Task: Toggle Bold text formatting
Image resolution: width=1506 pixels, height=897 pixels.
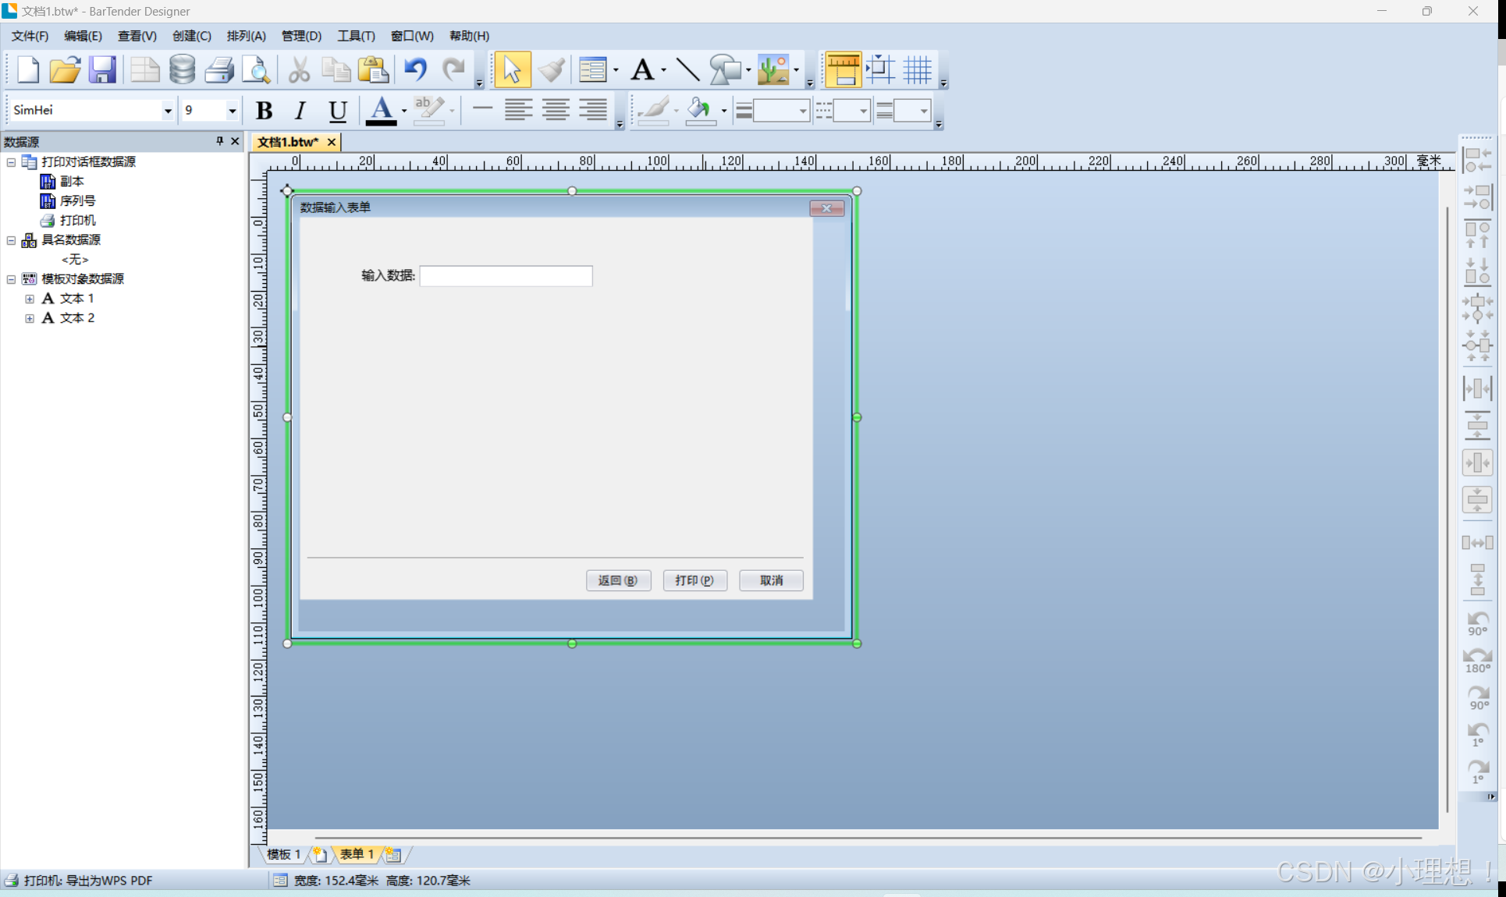Action: tap(264, 111)
